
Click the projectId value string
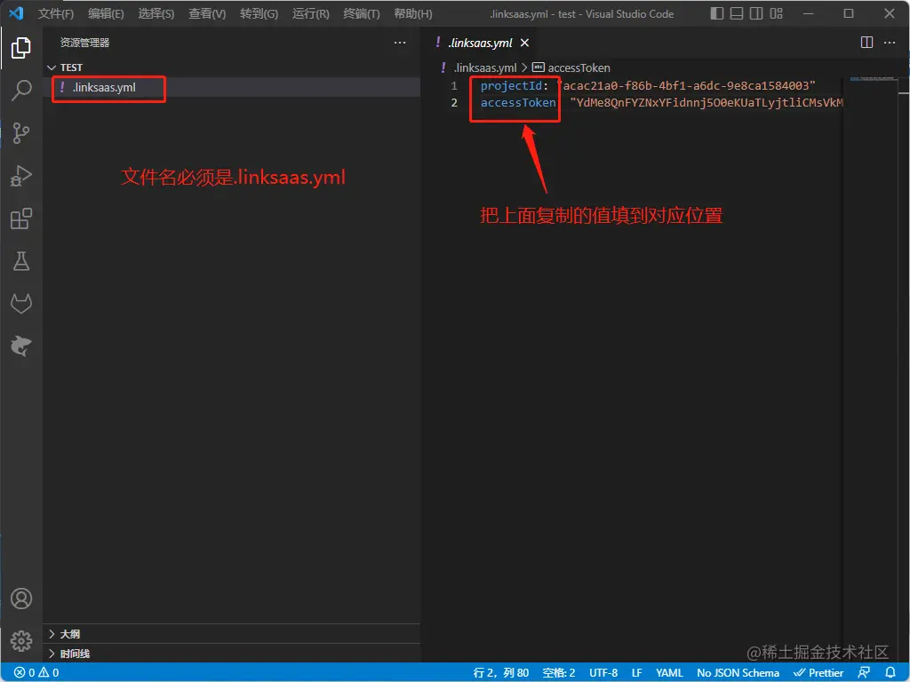click(x=686, y=86)
